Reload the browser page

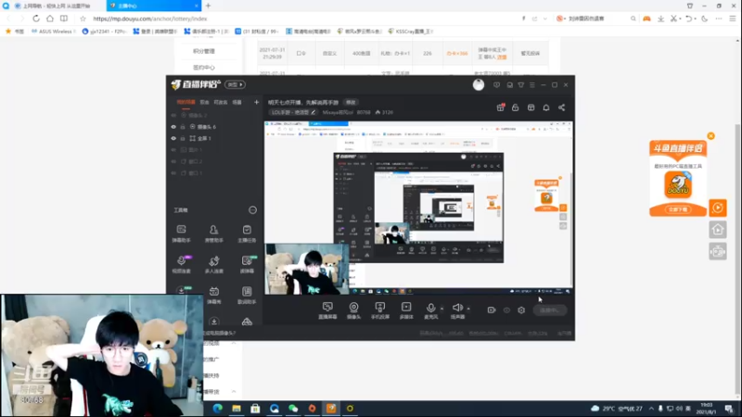36,19
